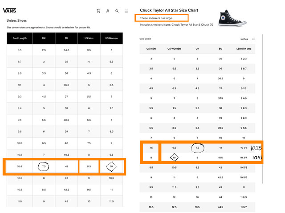Select the 44.5 EU cell in Converse chart

[220, 207]
